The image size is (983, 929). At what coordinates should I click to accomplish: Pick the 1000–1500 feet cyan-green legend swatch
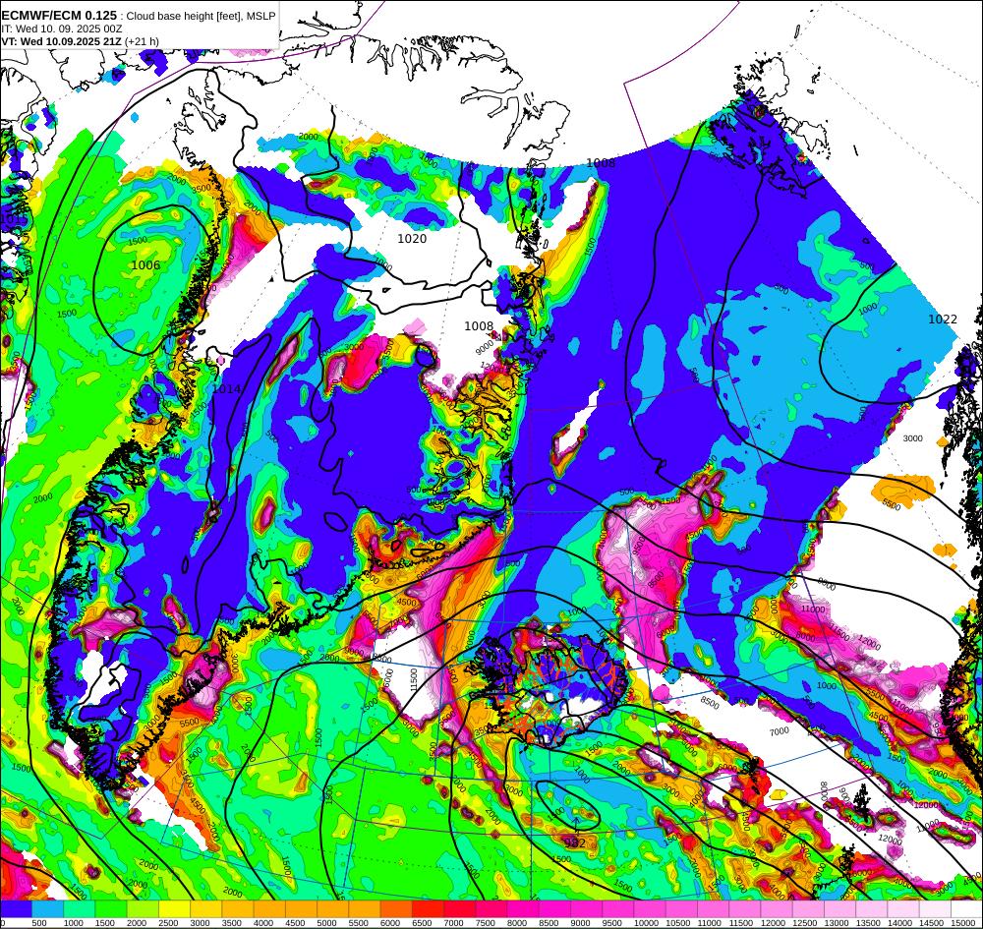coord(79,909)
